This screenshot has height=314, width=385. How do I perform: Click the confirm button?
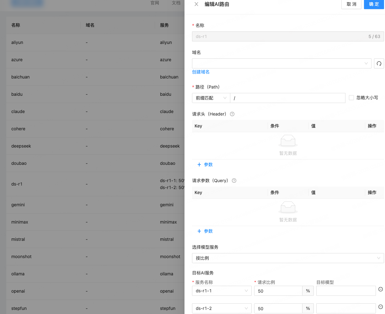click(x=374, y=4)
